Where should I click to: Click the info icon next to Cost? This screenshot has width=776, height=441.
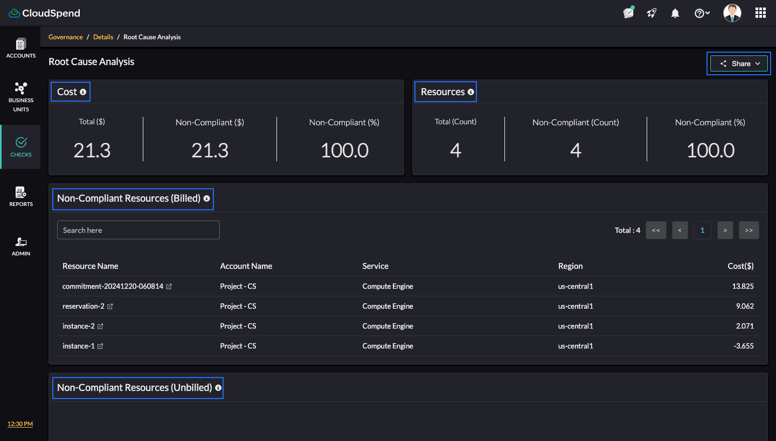pyautogui.click(x=83, y=92)
